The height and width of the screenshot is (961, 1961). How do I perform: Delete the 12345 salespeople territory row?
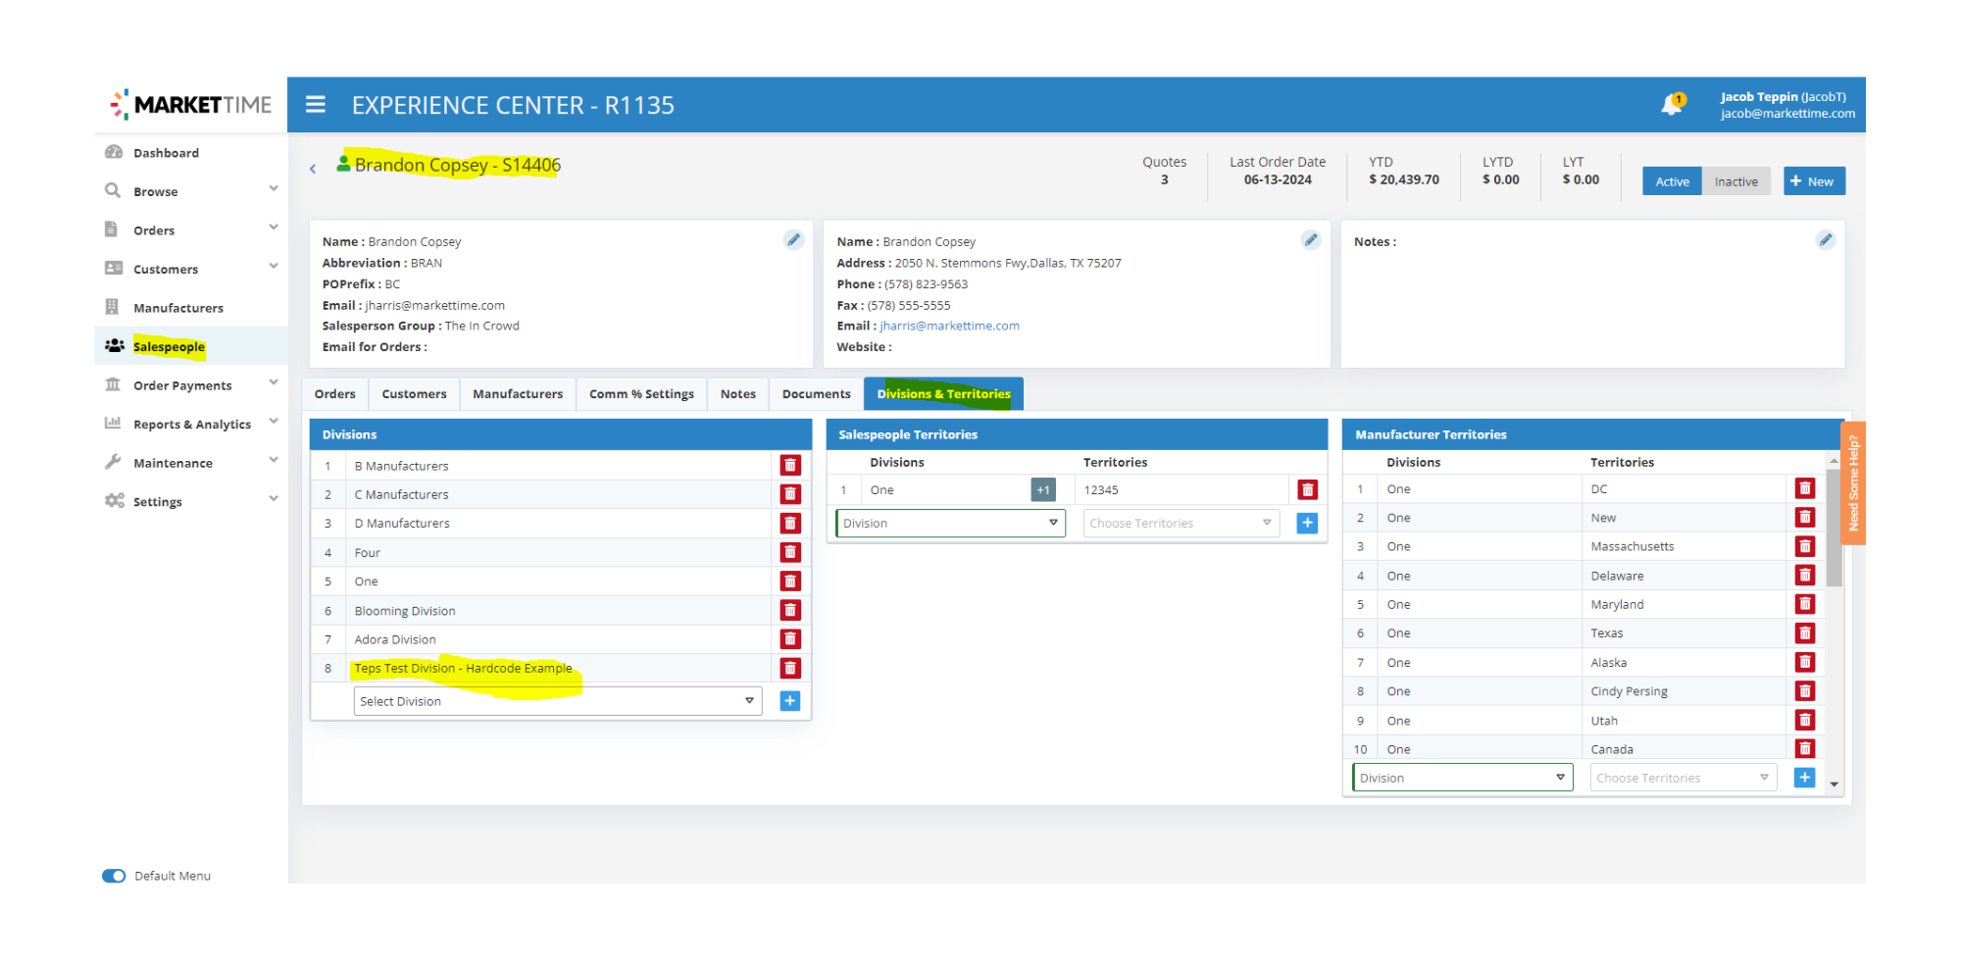[1307, 489]
